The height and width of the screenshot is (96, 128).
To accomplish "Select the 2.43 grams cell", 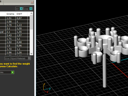I will tap(10, 35).
